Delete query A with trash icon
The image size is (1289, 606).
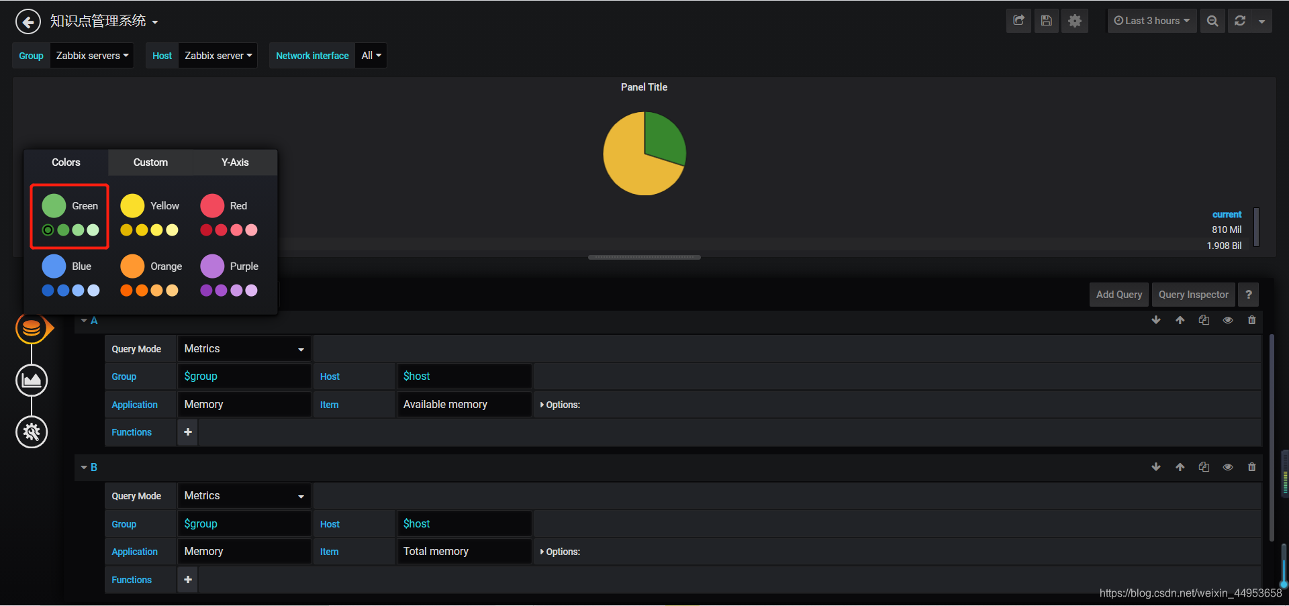point(1251,320)
